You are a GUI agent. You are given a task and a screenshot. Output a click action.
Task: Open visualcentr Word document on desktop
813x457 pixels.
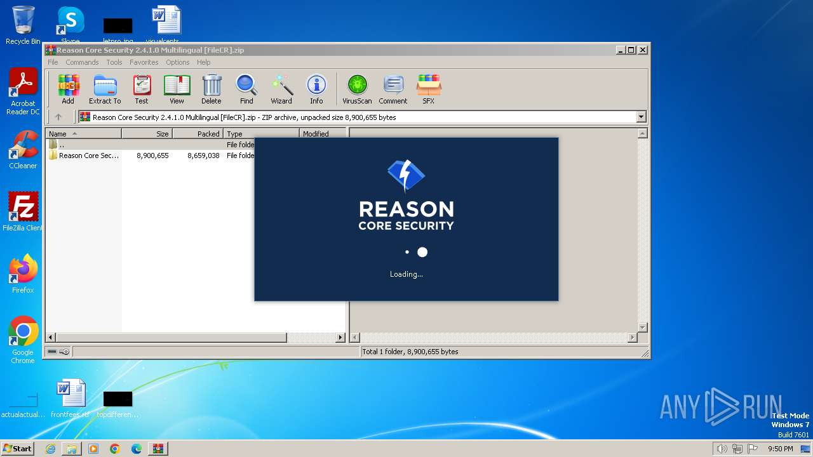point(166,25)
